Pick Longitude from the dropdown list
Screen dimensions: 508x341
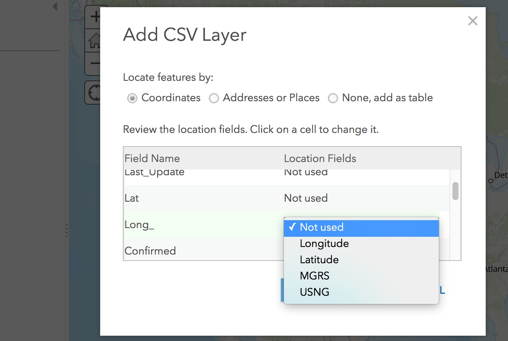point(324,244)
